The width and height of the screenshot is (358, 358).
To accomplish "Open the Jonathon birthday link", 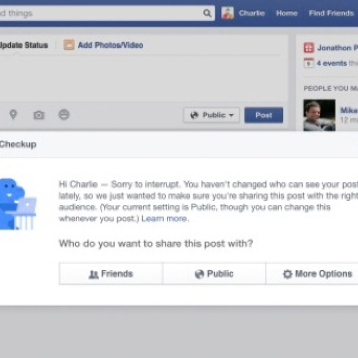I will tap(337, 48).
